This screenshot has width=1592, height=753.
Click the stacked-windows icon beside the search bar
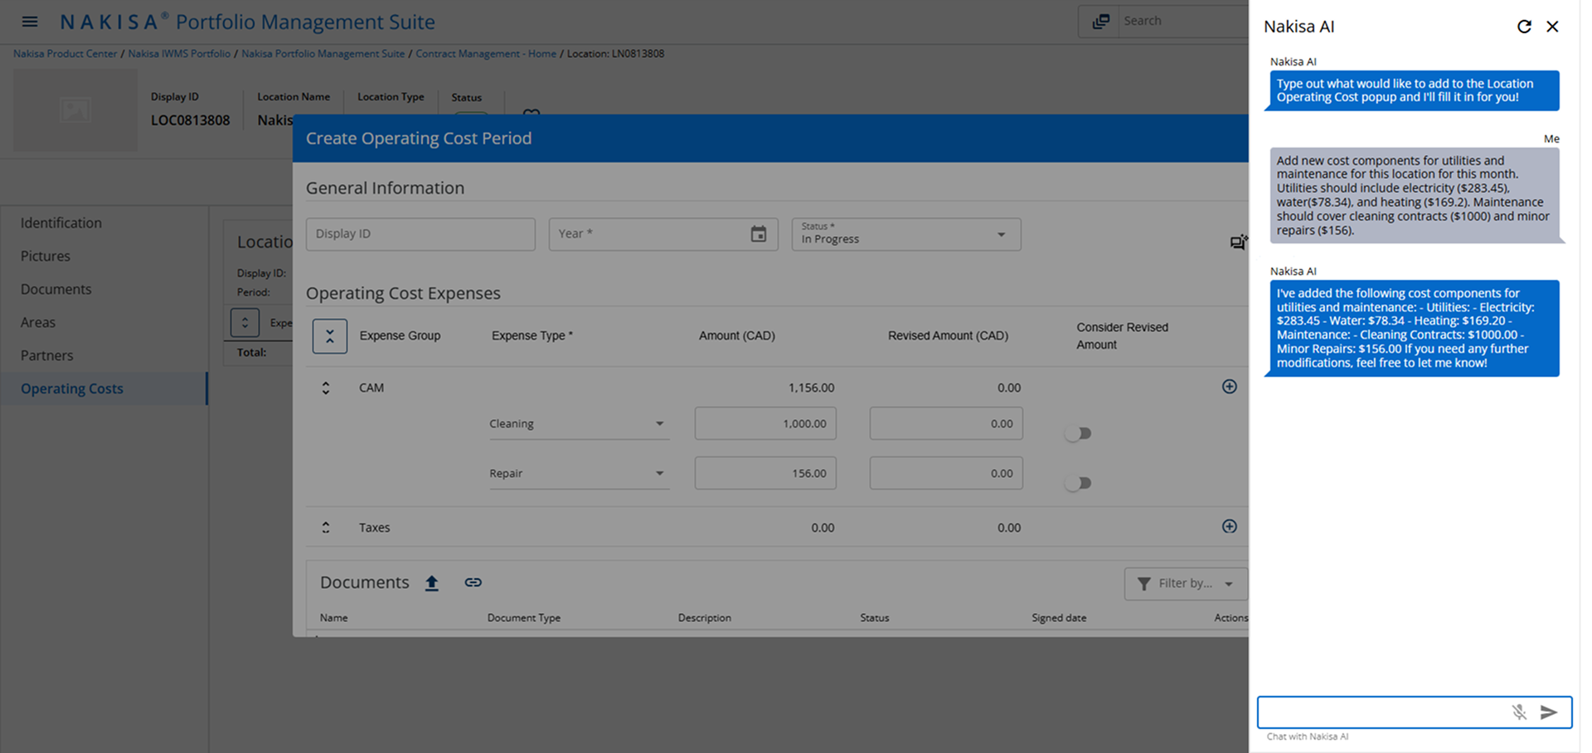coord(1101,21)
